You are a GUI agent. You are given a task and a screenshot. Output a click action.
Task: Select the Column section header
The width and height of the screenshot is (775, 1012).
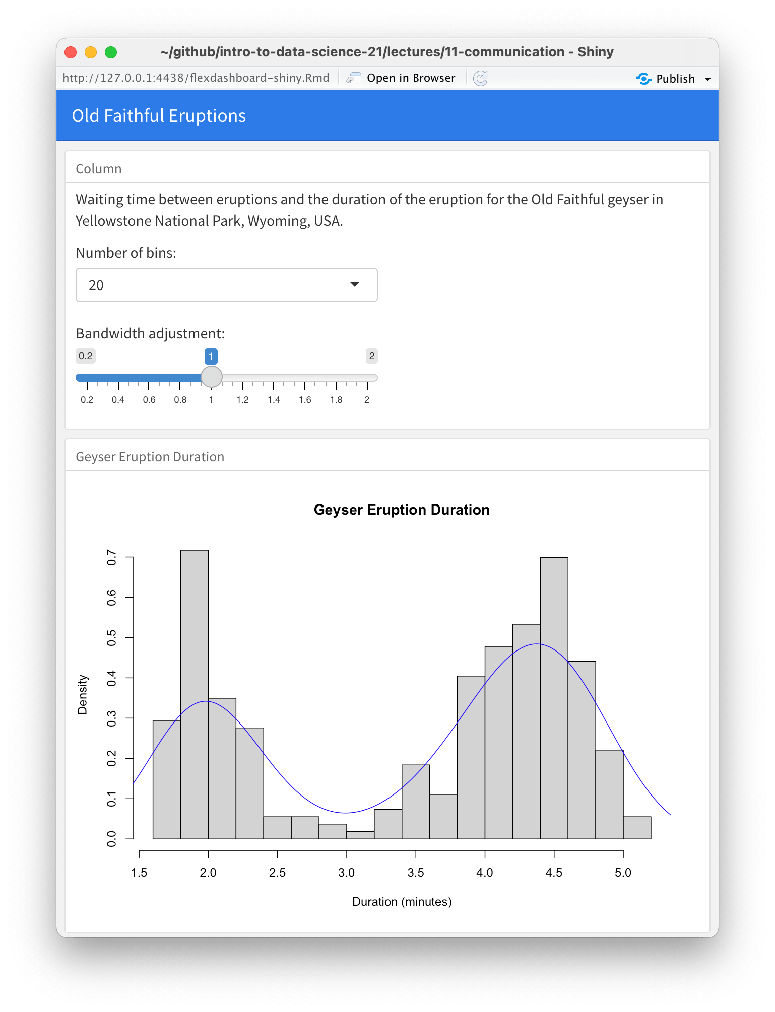click(x=98, y=169)
